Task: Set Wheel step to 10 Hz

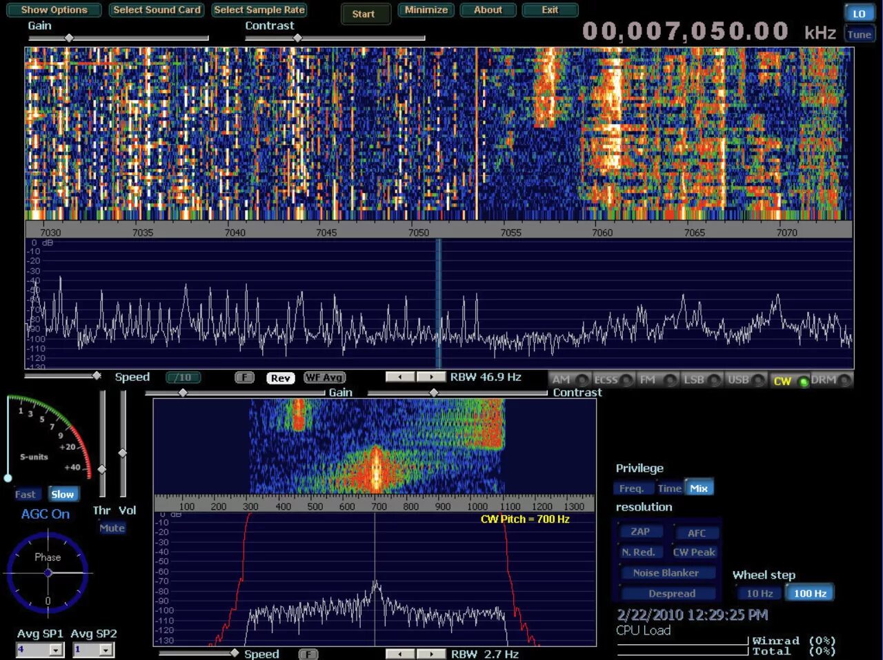Action: pyautogui.click(x=760, y=592)
